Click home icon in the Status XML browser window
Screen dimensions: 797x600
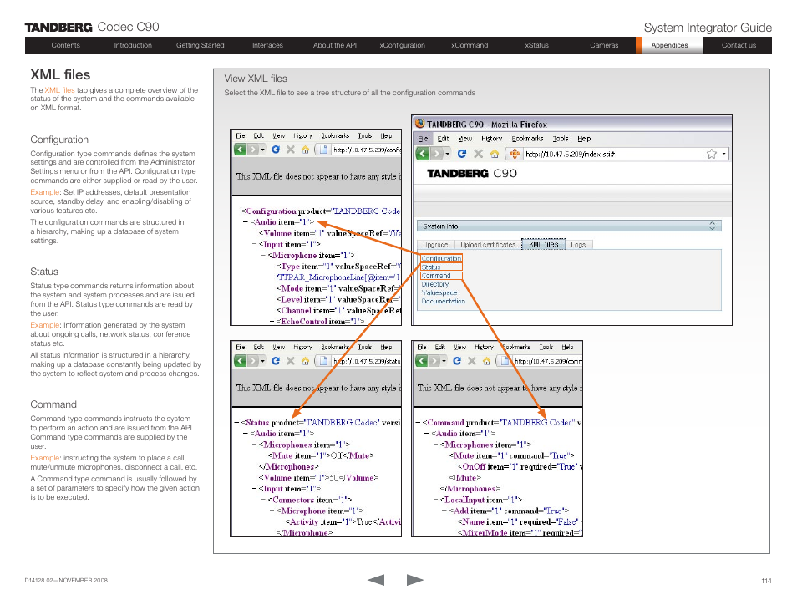[305, 361]
